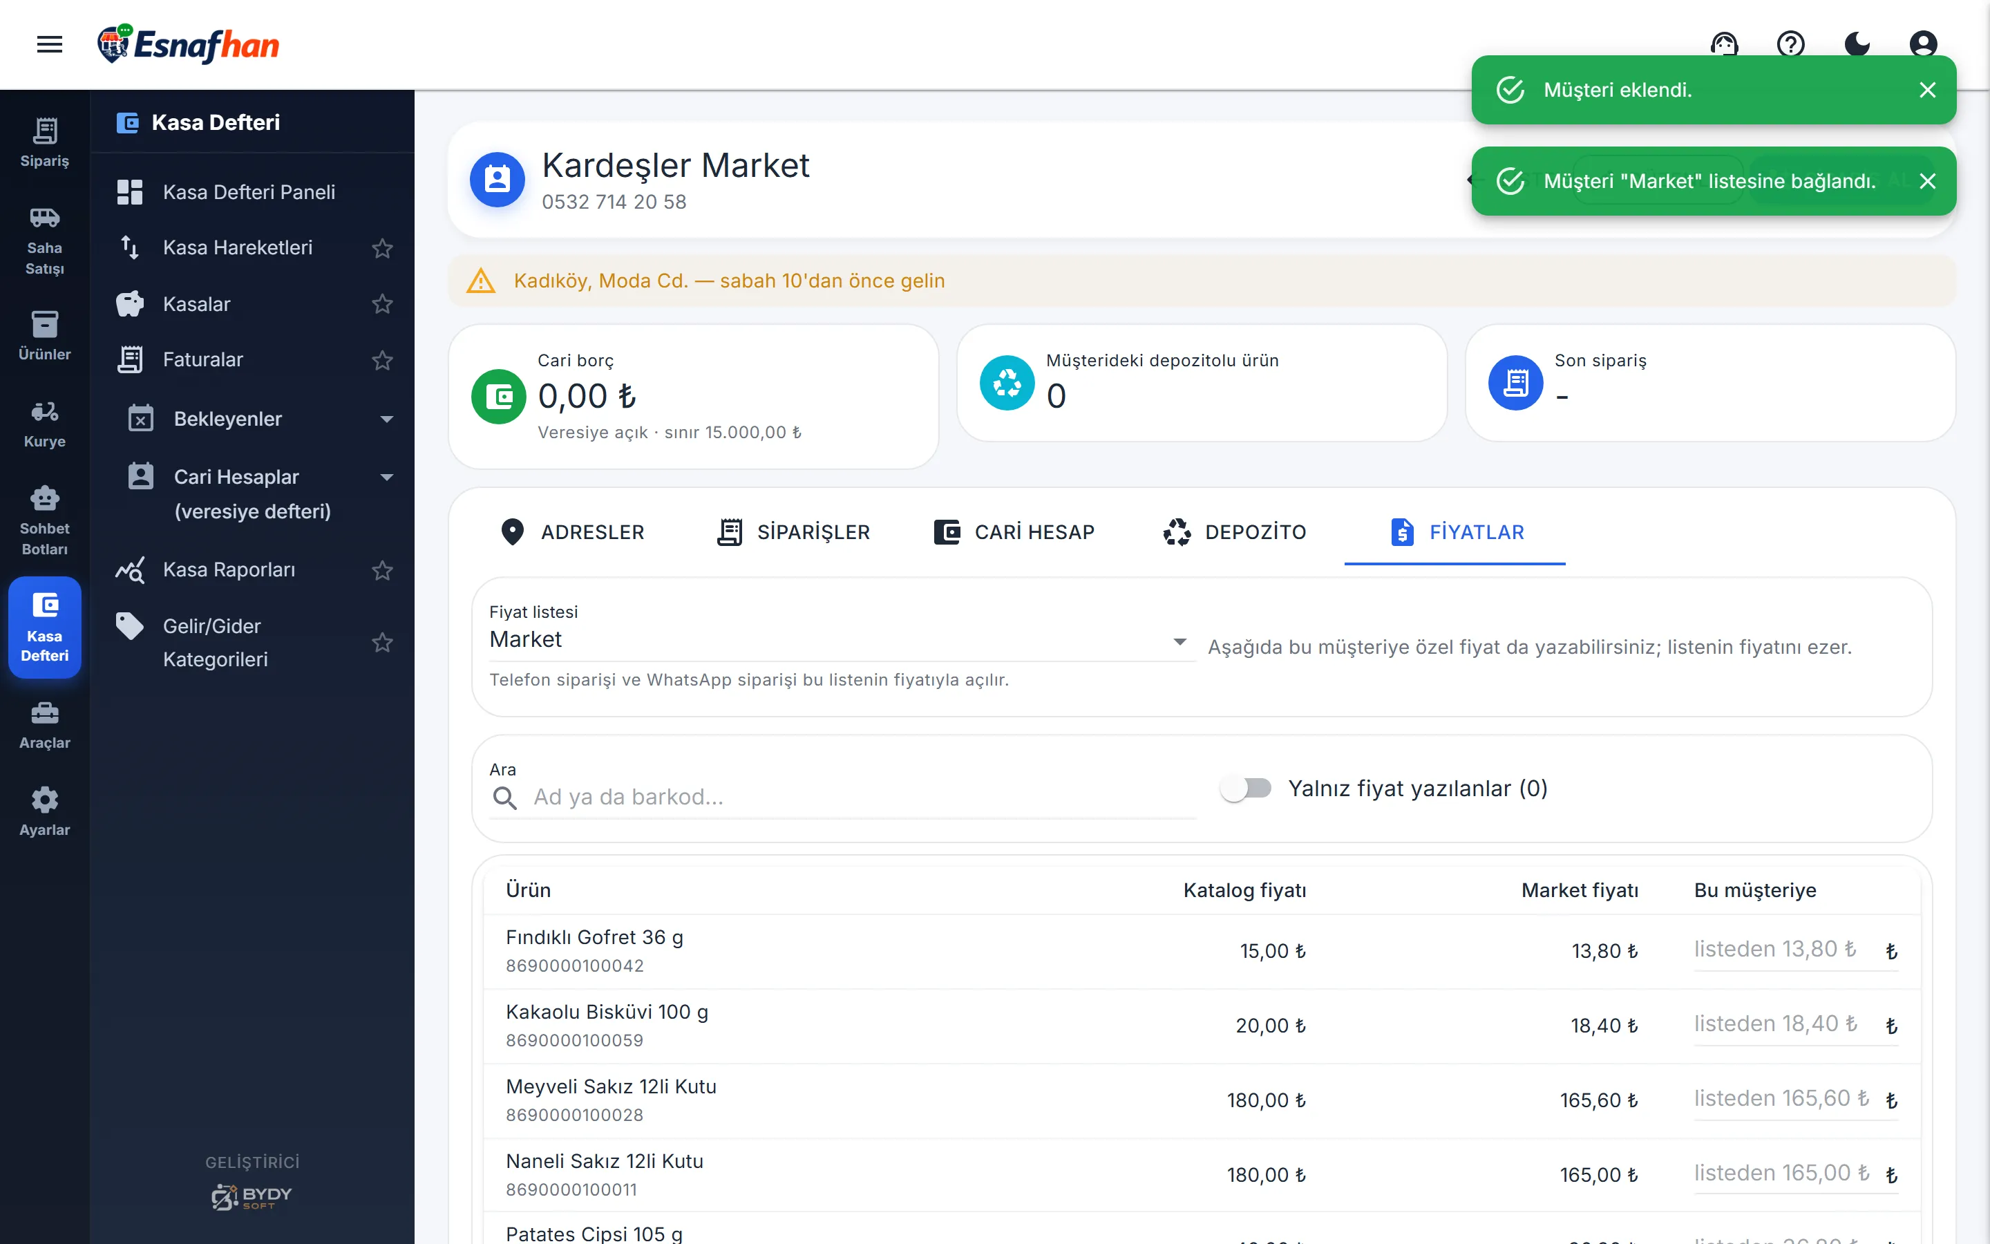1990x1244 pixels.
Task: Open the Fiyat listesi Market dropdown
Action: pos(841,639)
